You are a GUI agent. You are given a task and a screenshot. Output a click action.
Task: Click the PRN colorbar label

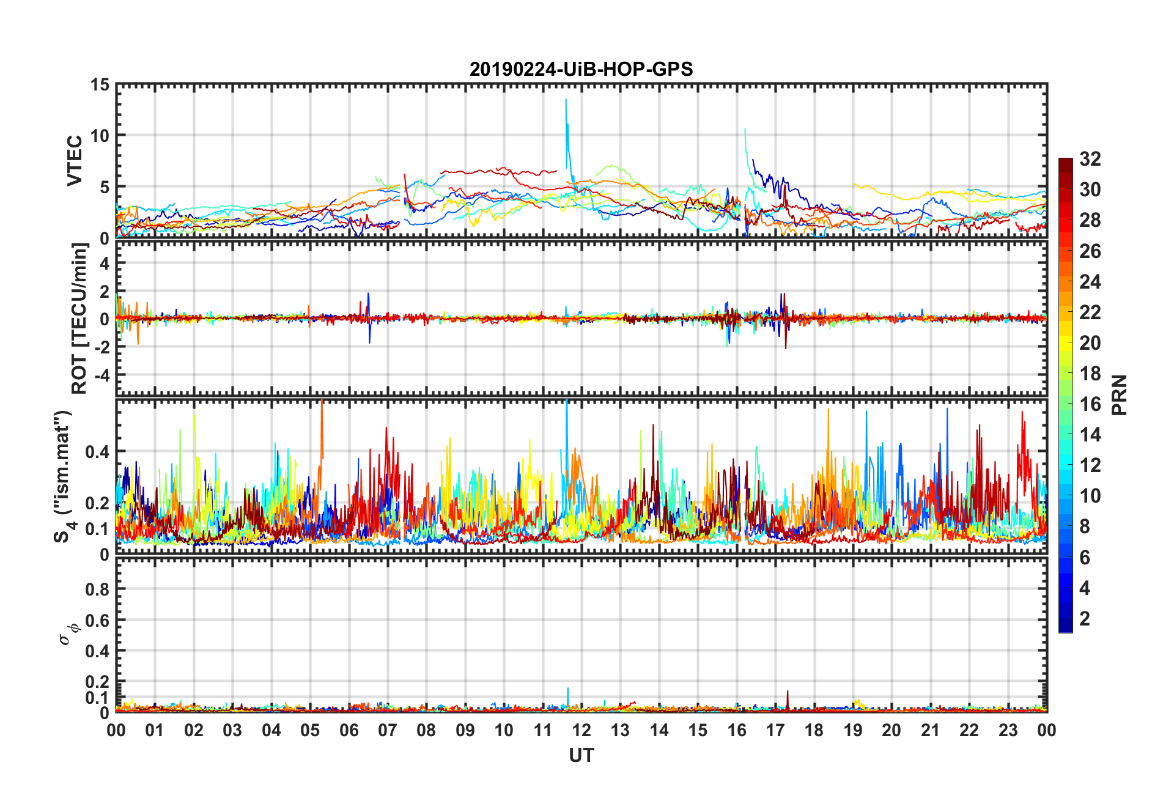click(x=1119, y=395)
